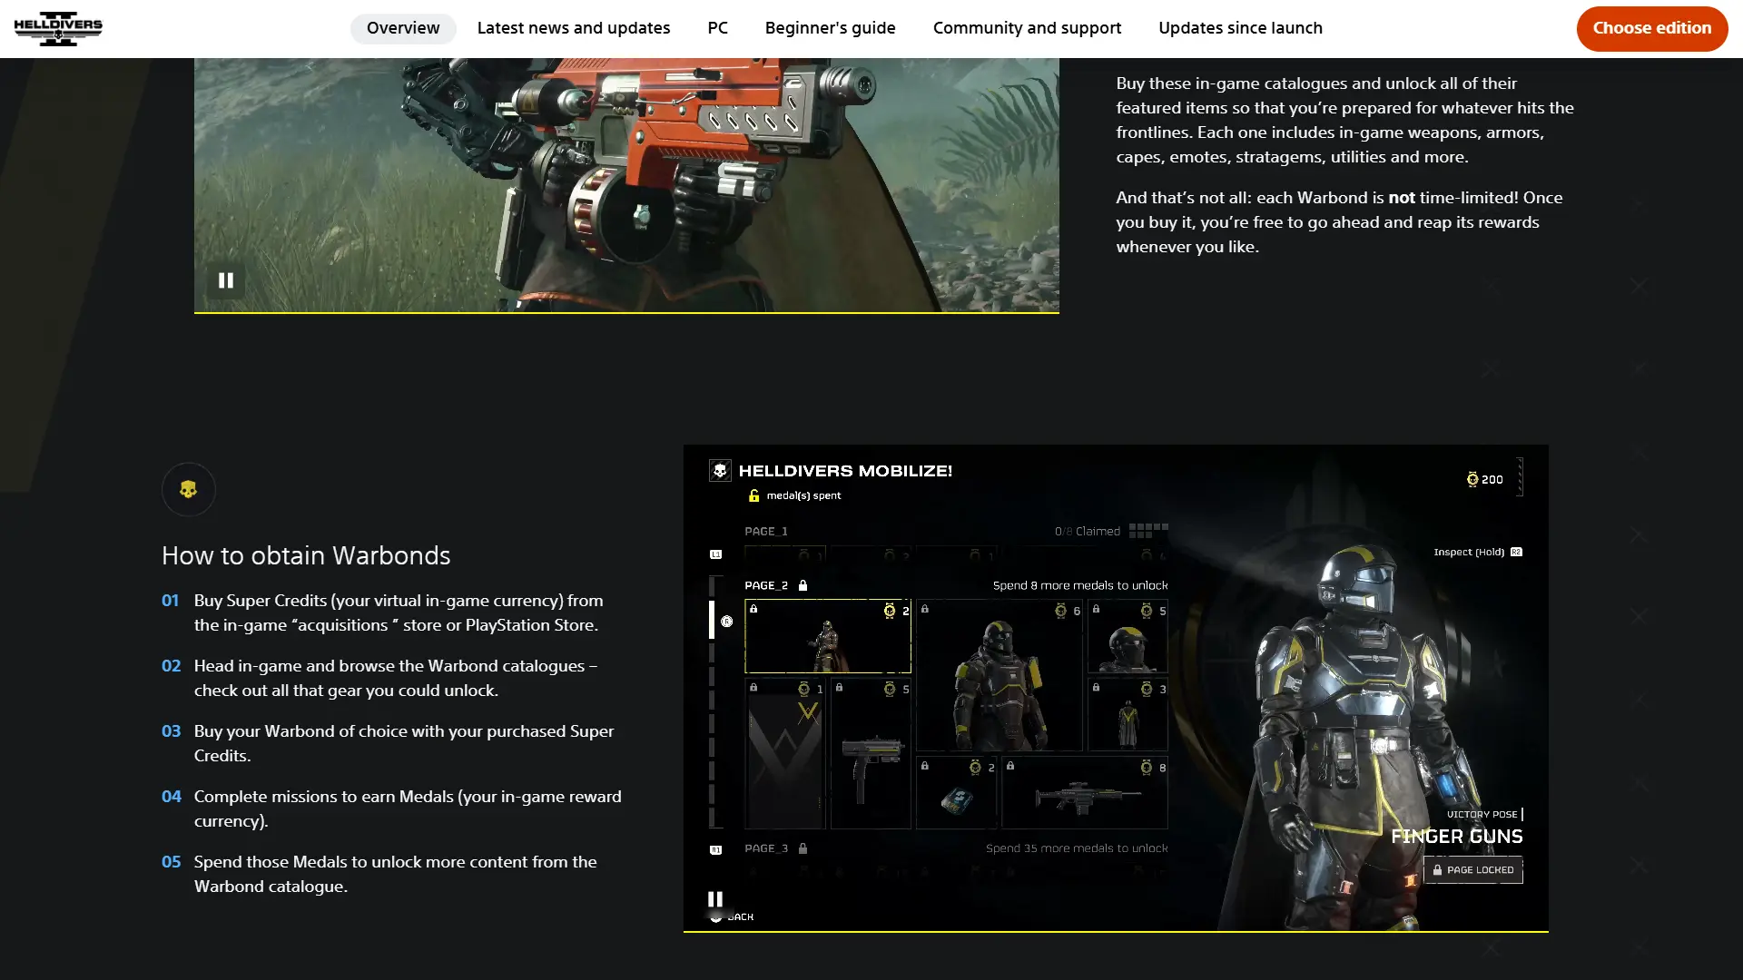
Task: Click the Page Locked button
Action: (1472, 869)
